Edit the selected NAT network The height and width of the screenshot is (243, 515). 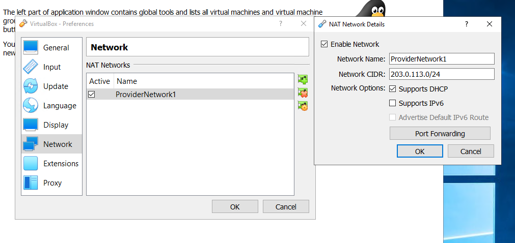303,106
